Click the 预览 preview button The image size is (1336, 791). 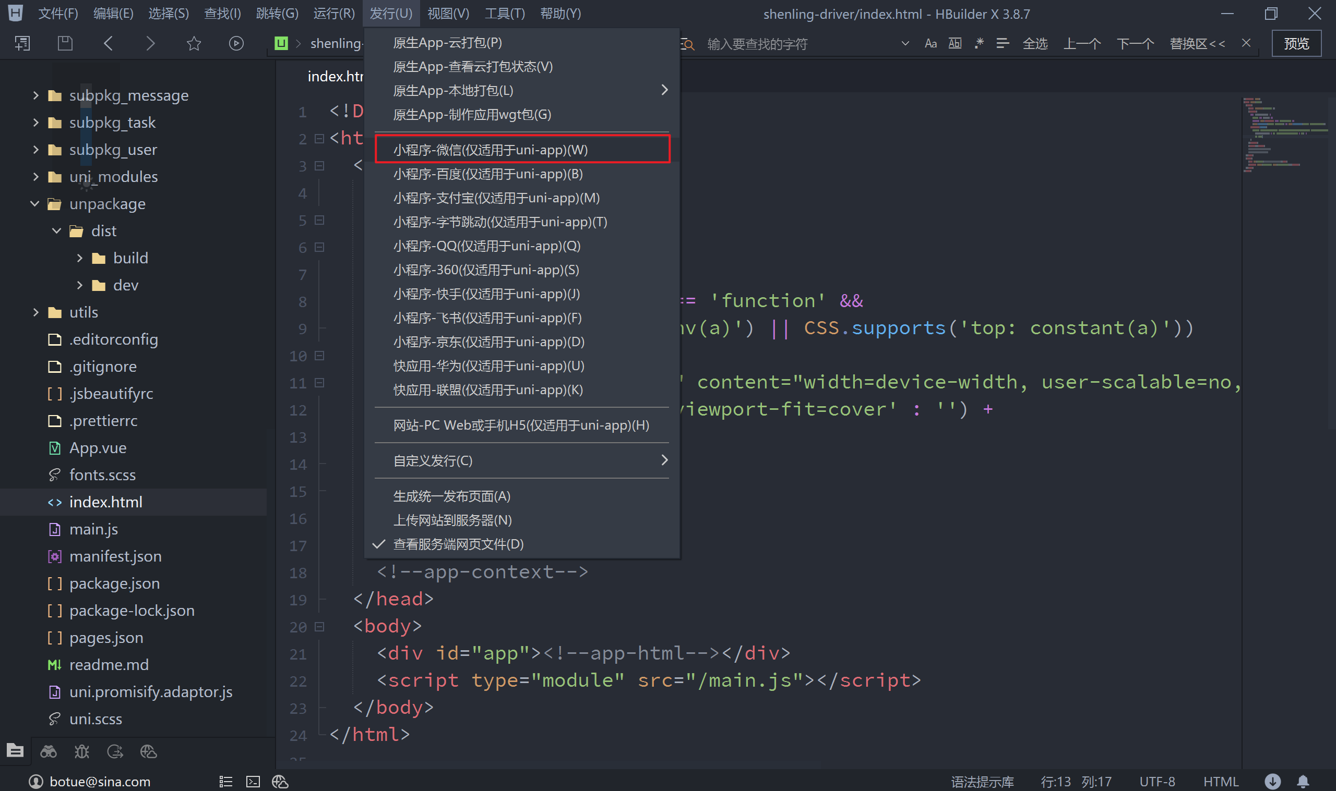[1296, 44]
